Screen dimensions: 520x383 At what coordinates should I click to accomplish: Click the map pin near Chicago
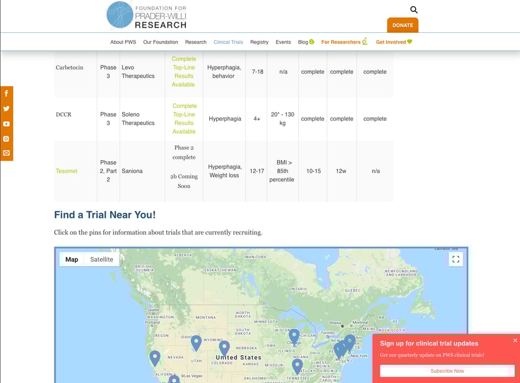pyautogui.click(x=294, y=336)
